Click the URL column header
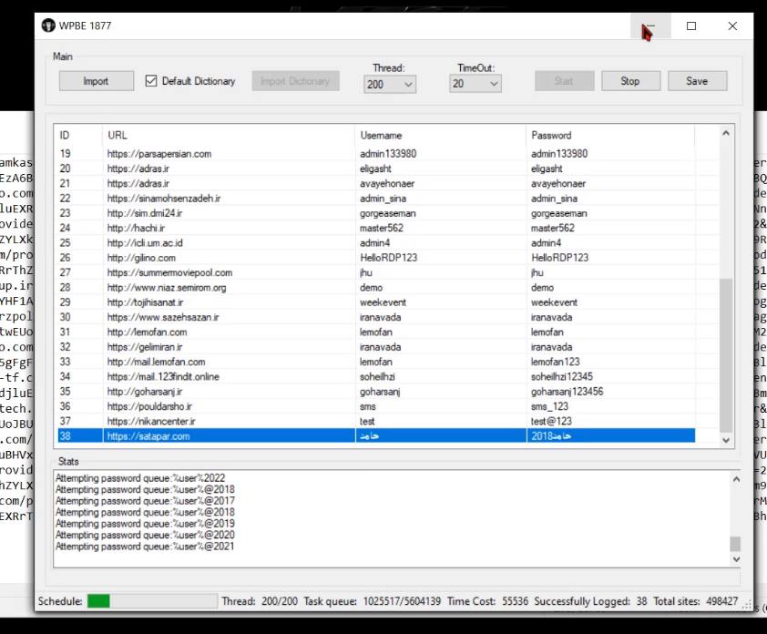 click(228, 135)
